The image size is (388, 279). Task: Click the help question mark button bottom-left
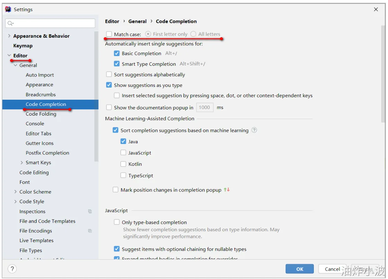[x=12, y=269]
